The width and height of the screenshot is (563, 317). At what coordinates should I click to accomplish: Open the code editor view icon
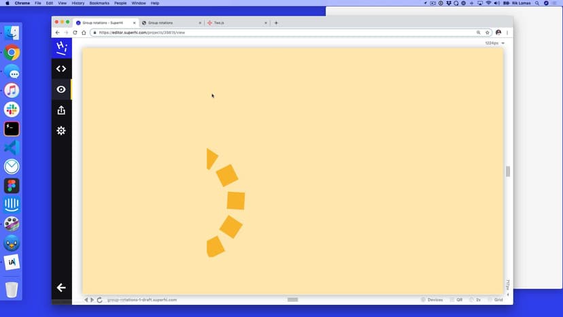click(x=61, y=69)
